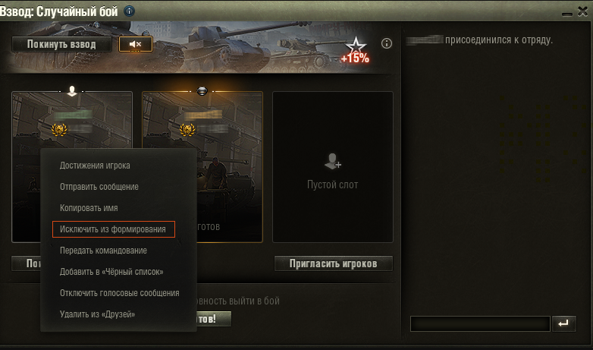Click the Покинуть взвод button

tap(61, 44)
